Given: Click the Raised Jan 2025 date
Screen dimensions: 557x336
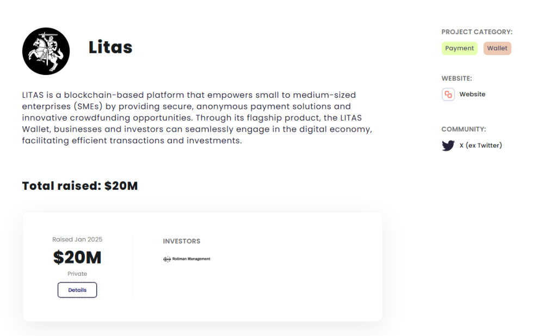Looking at the screenshot, I should click(77, 239).
